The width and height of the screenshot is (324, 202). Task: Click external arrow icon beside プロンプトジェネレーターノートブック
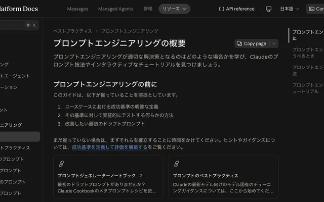pos(141,176)
